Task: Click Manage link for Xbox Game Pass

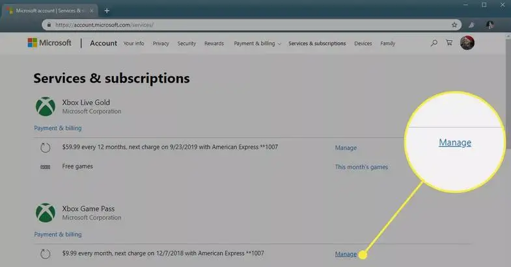Action: tap(346, 254)
